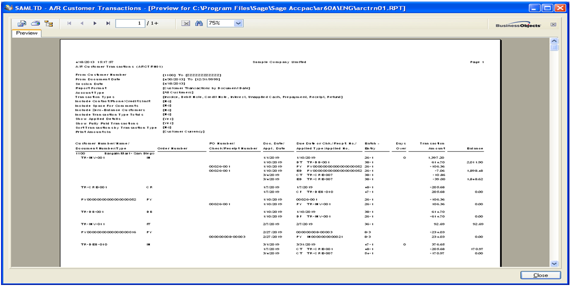The height and width of the screenshot is (286, 571).
Task: Click the Business Objects logo
Action: click(518, 25)
